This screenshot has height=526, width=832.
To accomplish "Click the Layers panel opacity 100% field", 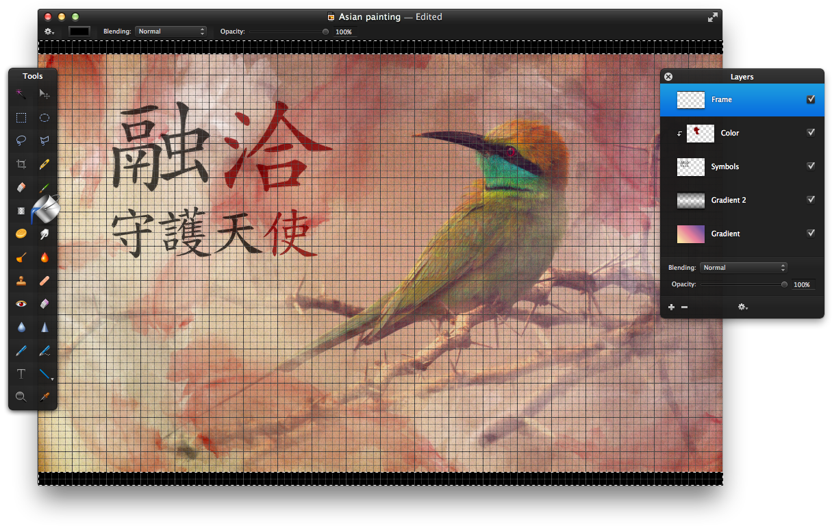I will (803, 284).
